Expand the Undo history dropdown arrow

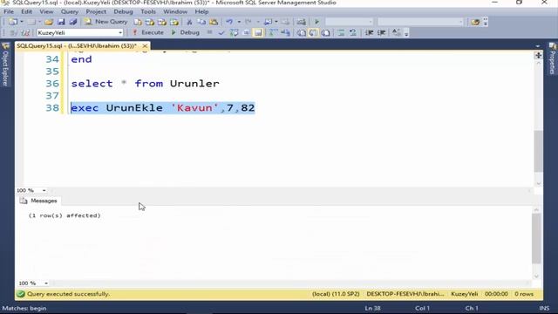coord(239,22)
